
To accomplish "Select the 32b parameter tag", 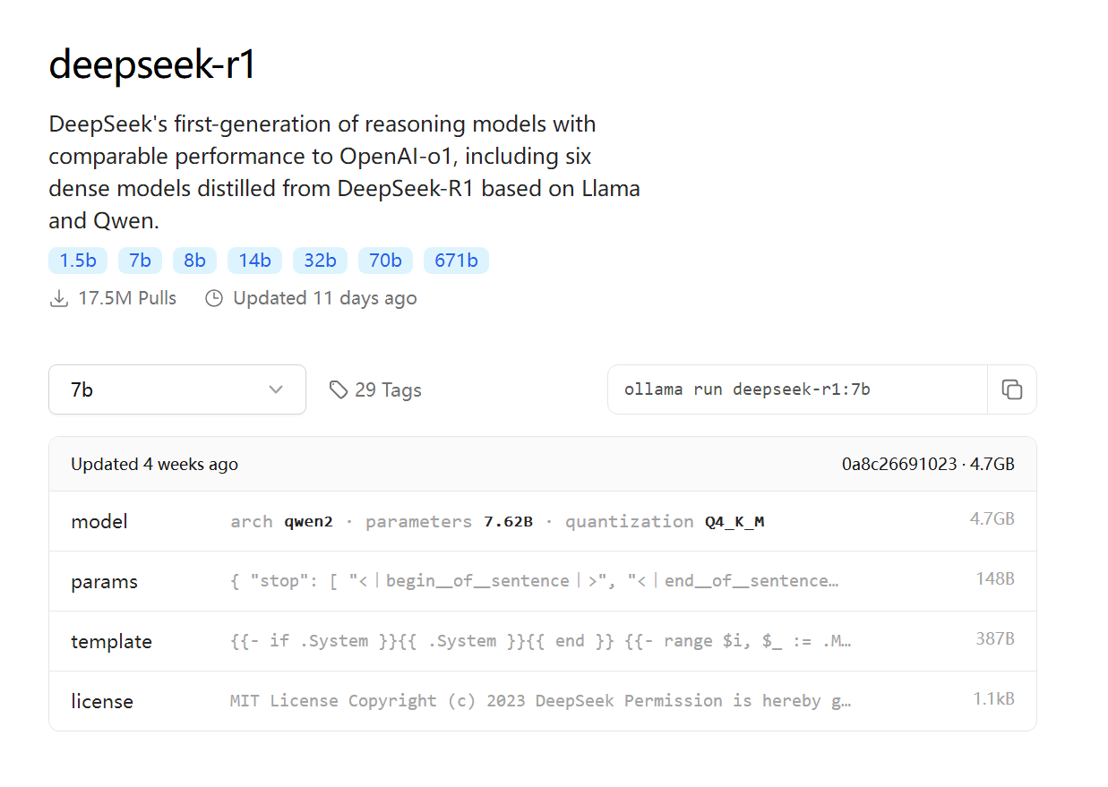I will [320, 260].
